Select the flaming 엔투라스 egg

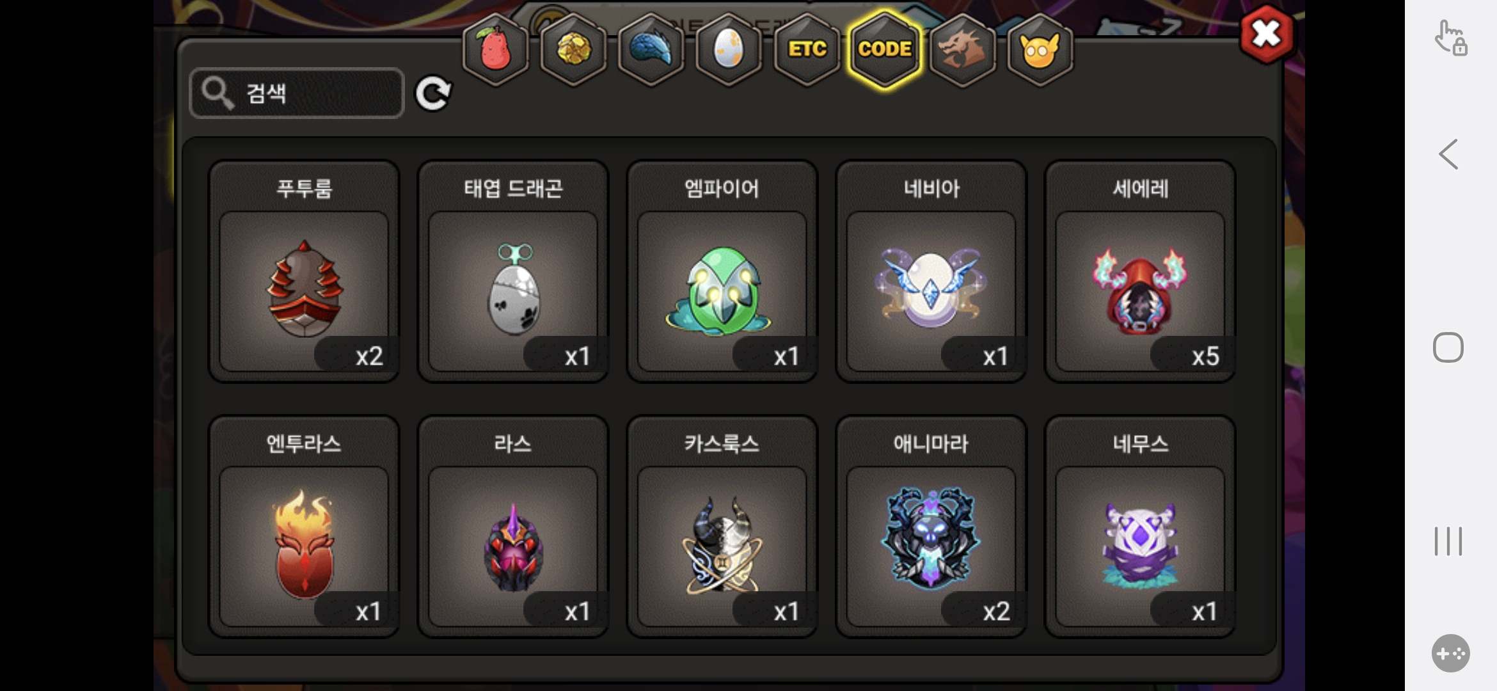click(305, 527)
